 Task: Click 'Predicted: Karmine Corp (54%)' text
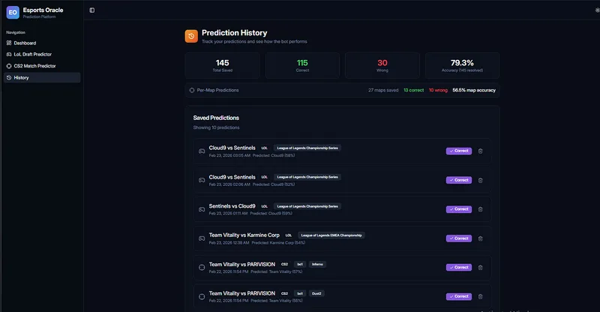tap(278, 243)
